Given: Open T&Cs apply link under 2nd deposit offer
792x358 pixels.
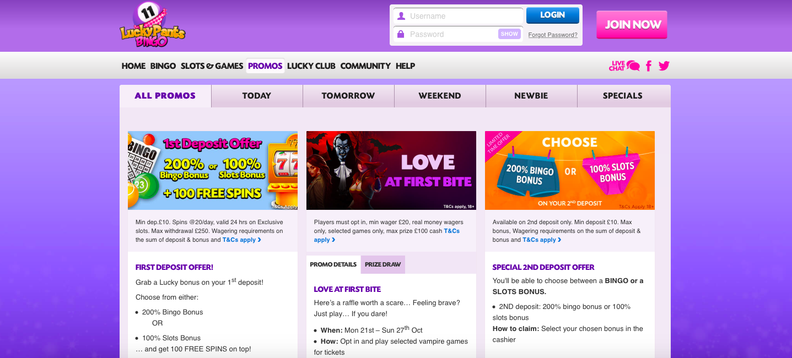Looking at the screenshot, I should (x=542, y=240).
